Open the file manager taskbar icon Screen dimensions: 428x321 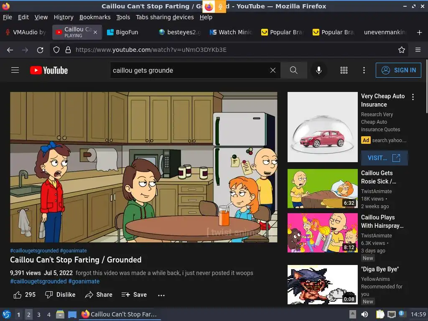coord(60,314)
